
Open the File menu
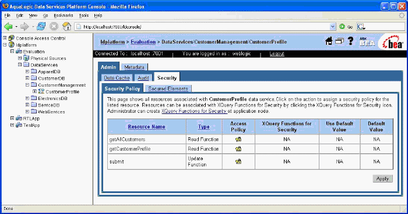[x=7, y=16]
